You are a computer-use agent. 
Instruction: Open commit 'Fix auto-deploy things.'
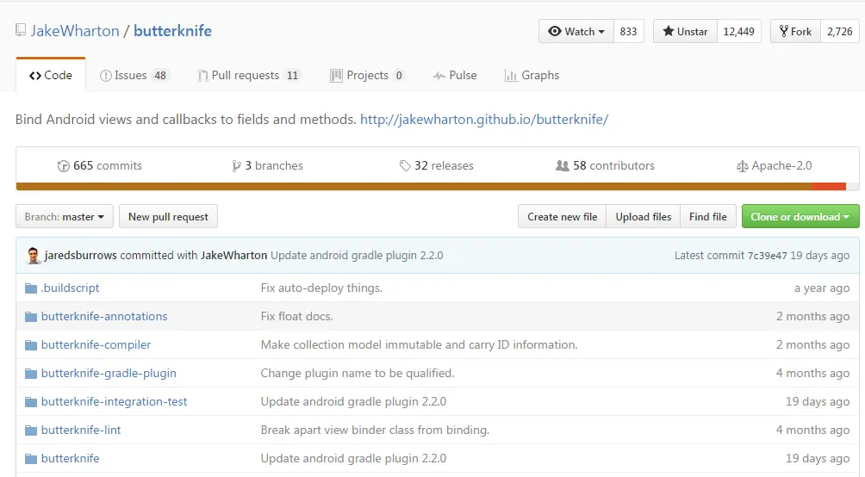321,288
